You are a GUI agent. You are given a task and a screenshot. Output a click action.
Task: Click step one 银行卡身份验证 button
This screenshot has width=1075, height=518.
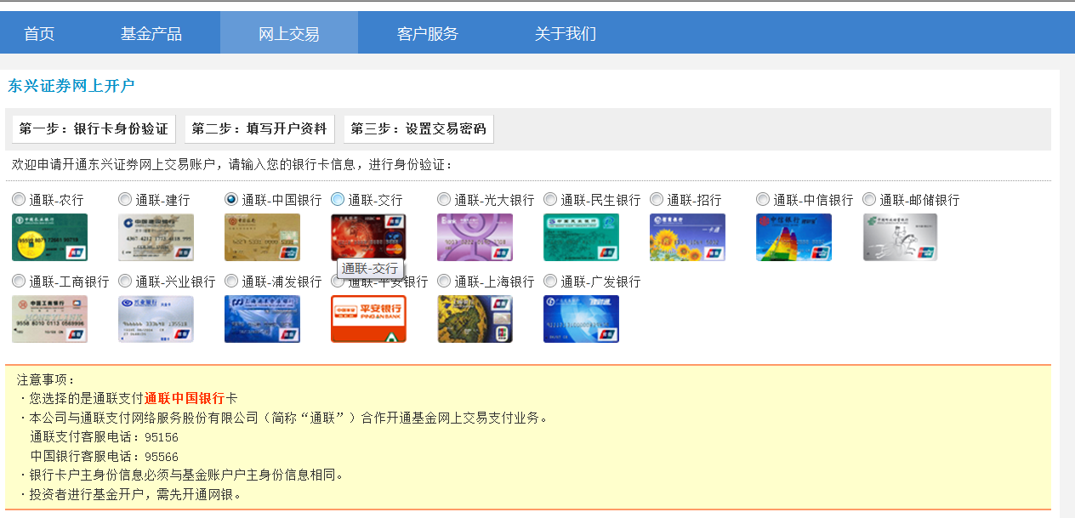(94, 128)
